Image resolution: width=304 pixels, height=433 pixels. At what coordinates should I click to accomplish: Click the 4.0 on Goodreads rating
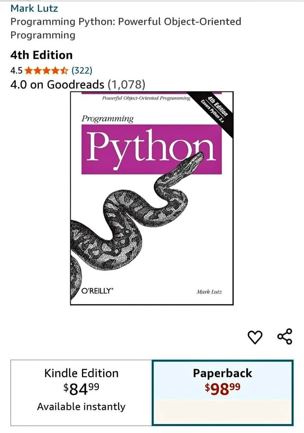(x=57, y=84)
